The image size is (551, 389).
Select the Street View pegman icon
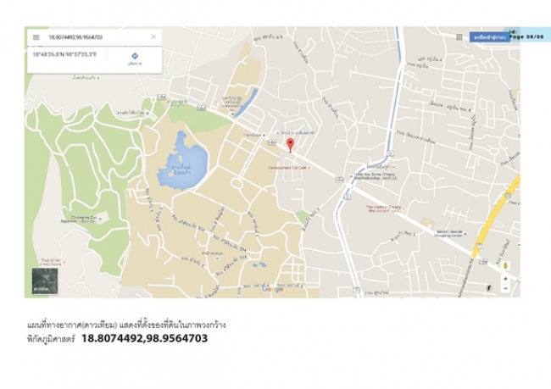[506, 265]
